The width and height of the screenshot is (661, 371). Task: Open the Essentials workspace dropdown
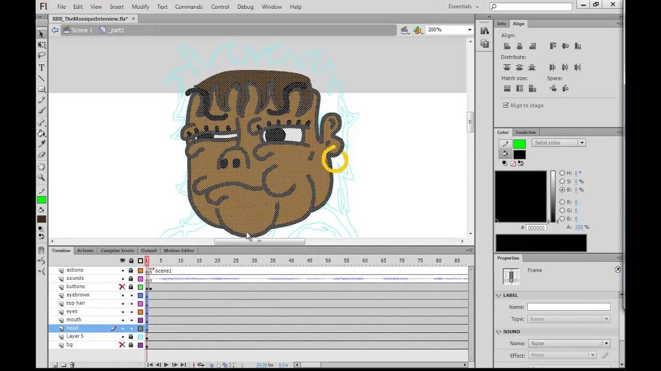pyautogui.click(x=463, y=7)
